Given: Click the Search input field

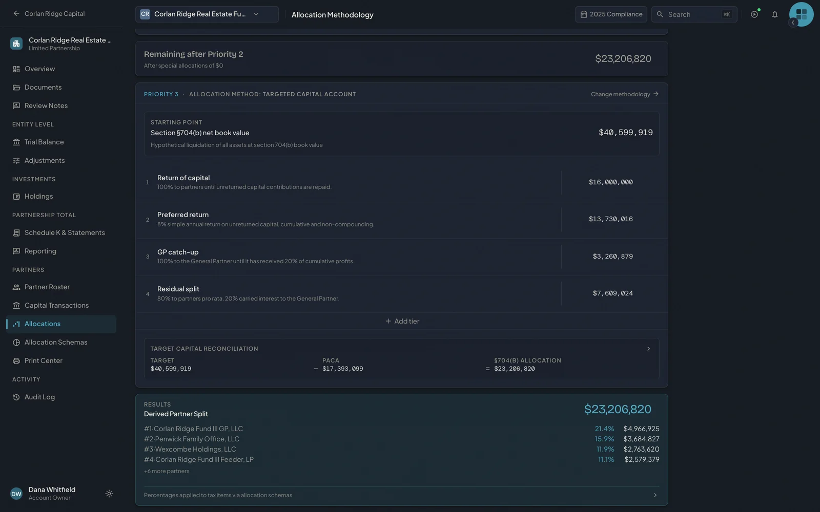Looking at the screenshot, I should (x=694, y=14).
